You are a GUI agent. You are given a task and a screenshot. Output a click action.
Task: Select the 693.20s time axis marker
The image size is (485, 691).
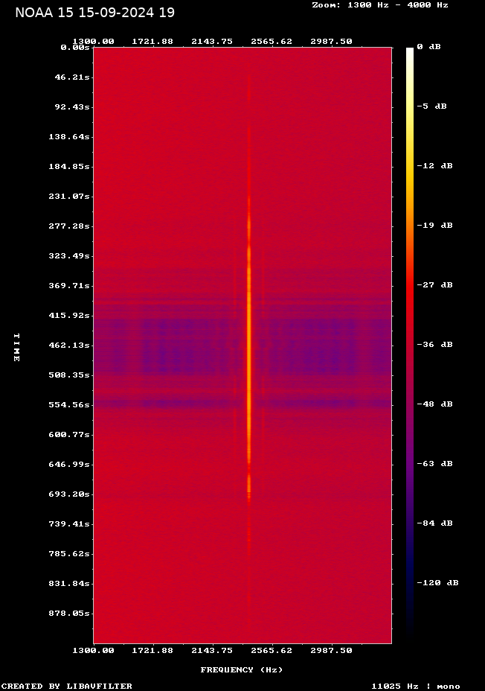pos(72,494)
